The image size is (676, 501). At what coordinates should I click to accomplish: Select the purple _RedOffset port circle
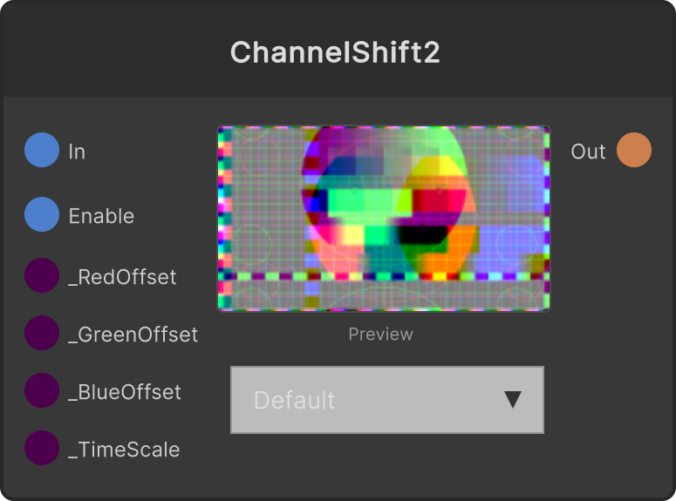[42, 275]
